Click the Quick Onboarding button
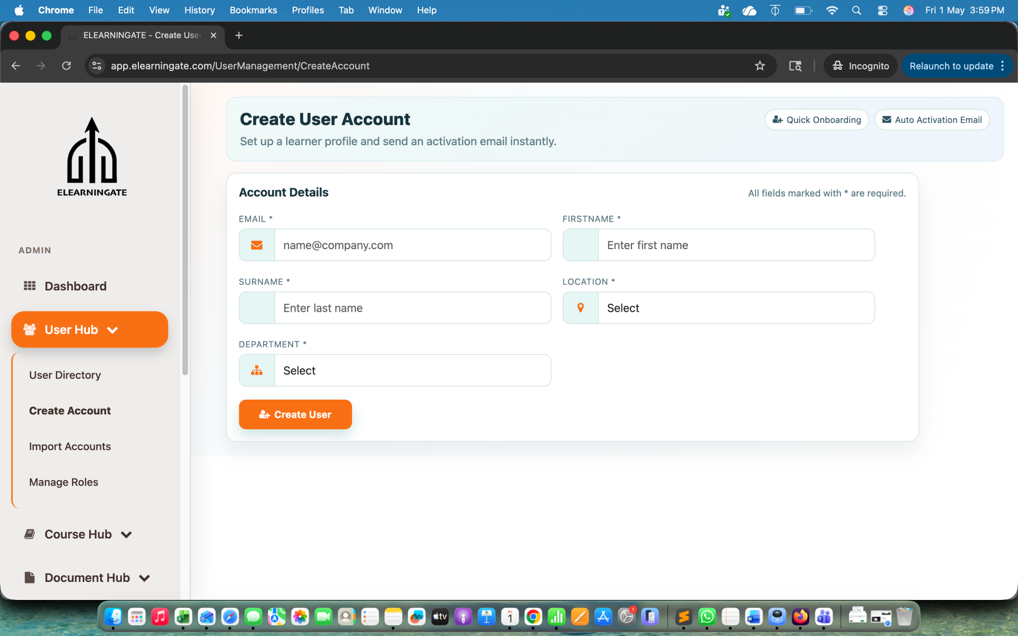The width and height of the screenshot is (1018, 636). pos(817,120)
